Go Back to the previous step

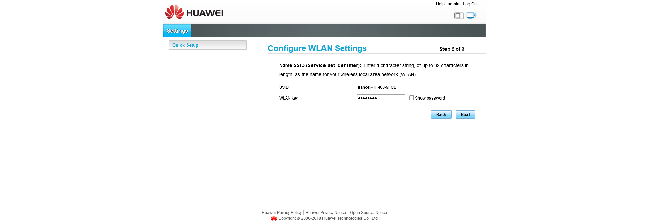441,115
